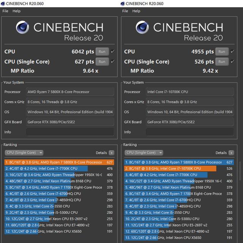Toggle the Single Core checkbox in left window

(x=113, y=62)
